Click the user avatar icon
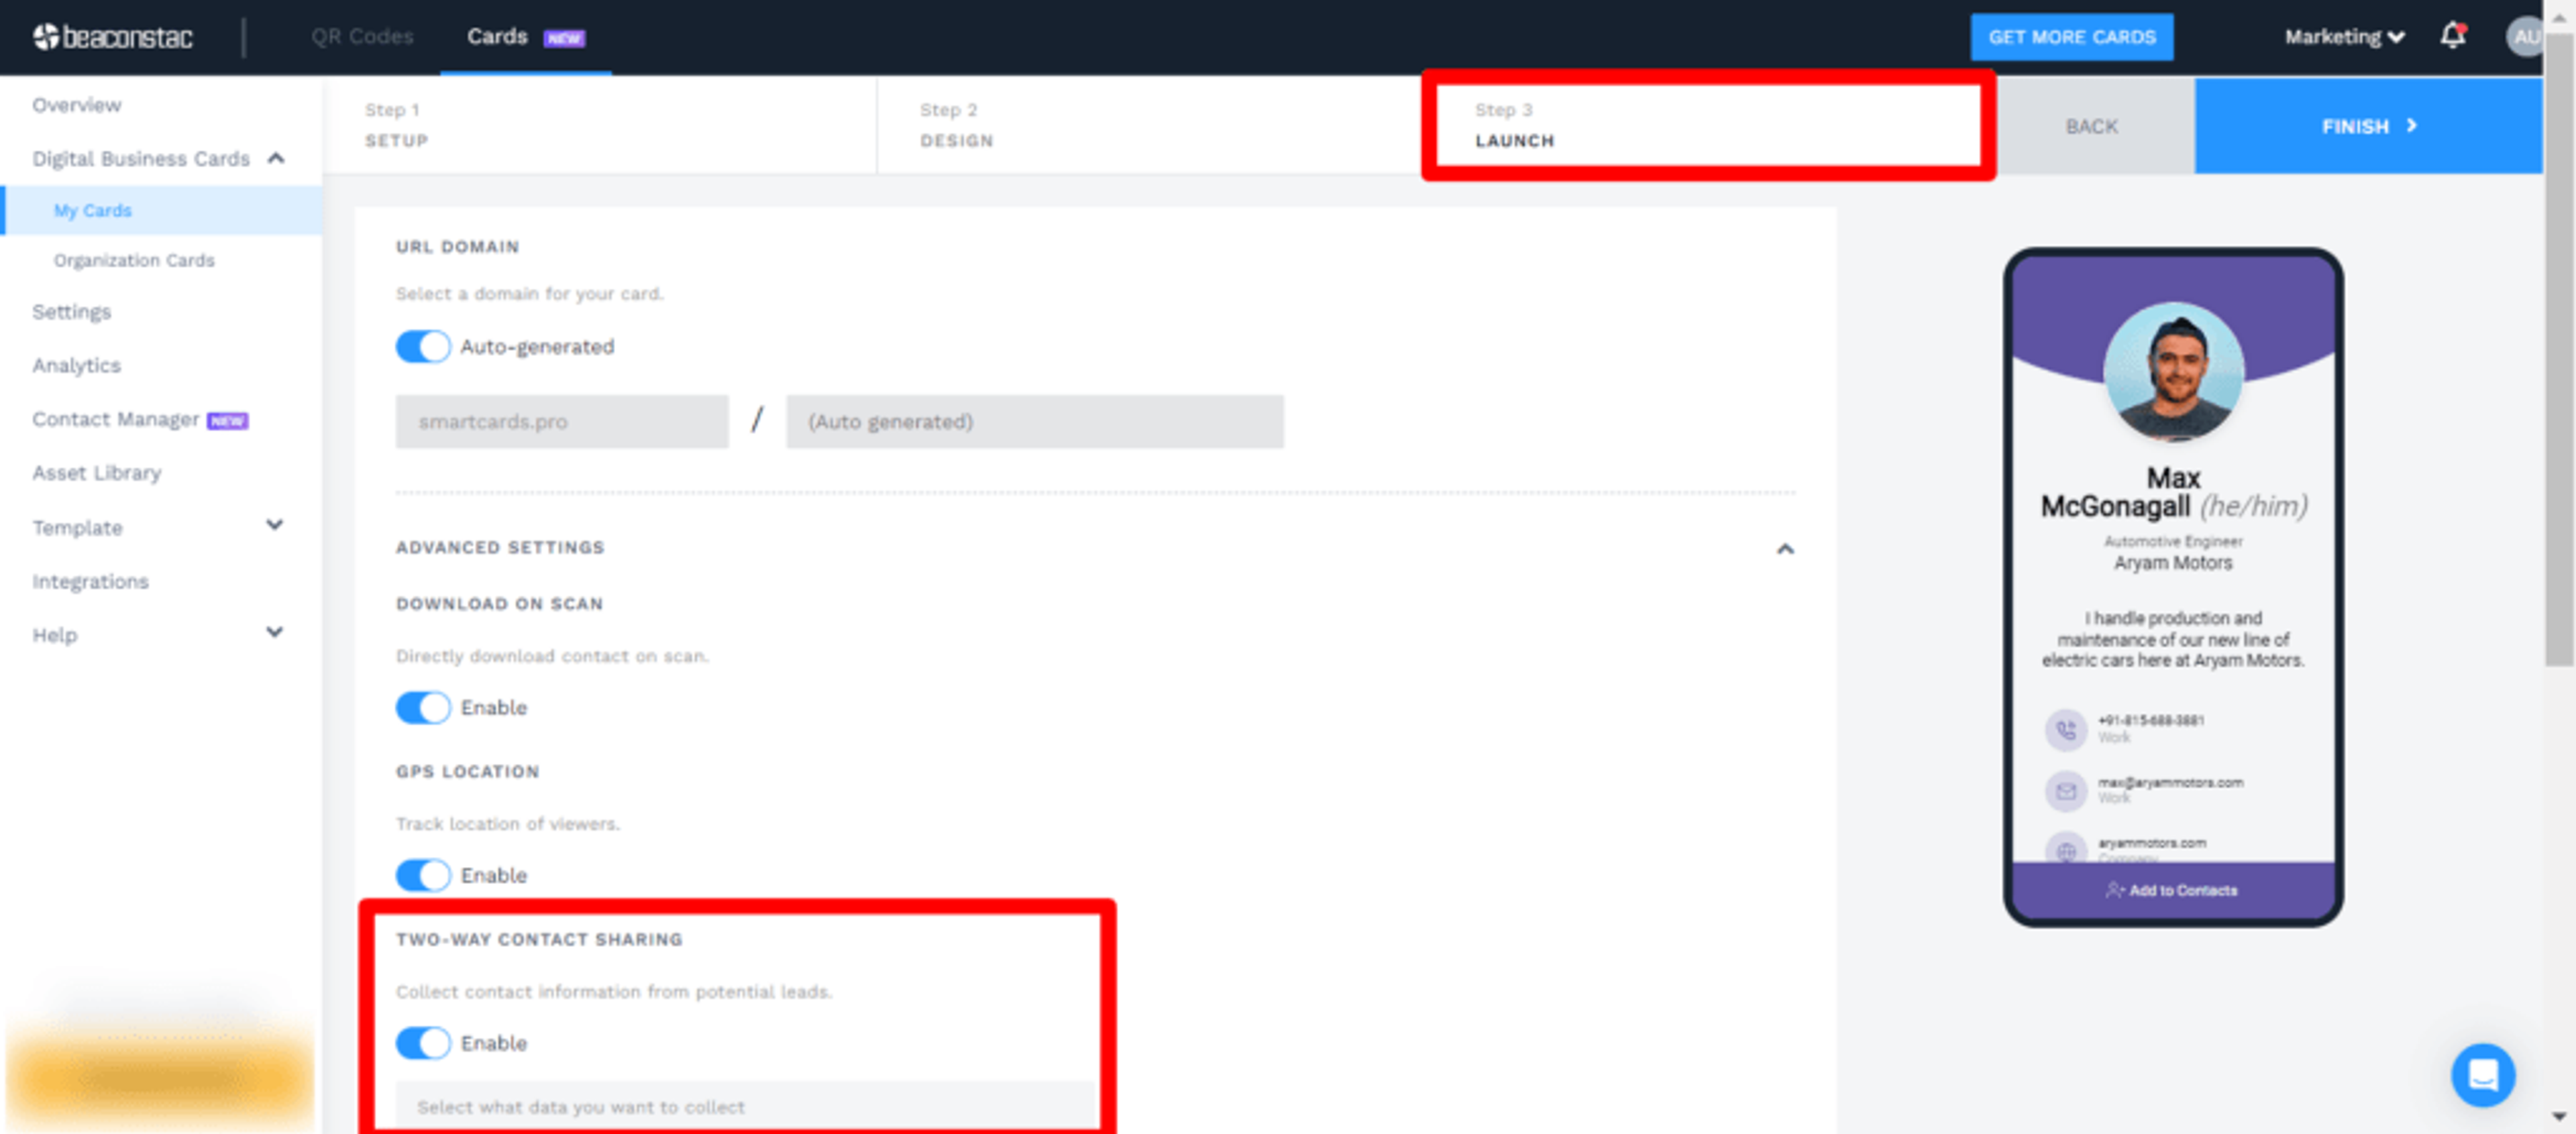Image resolution: width=2576 pixels, height=1134 pixels. tap(2525, 37)
